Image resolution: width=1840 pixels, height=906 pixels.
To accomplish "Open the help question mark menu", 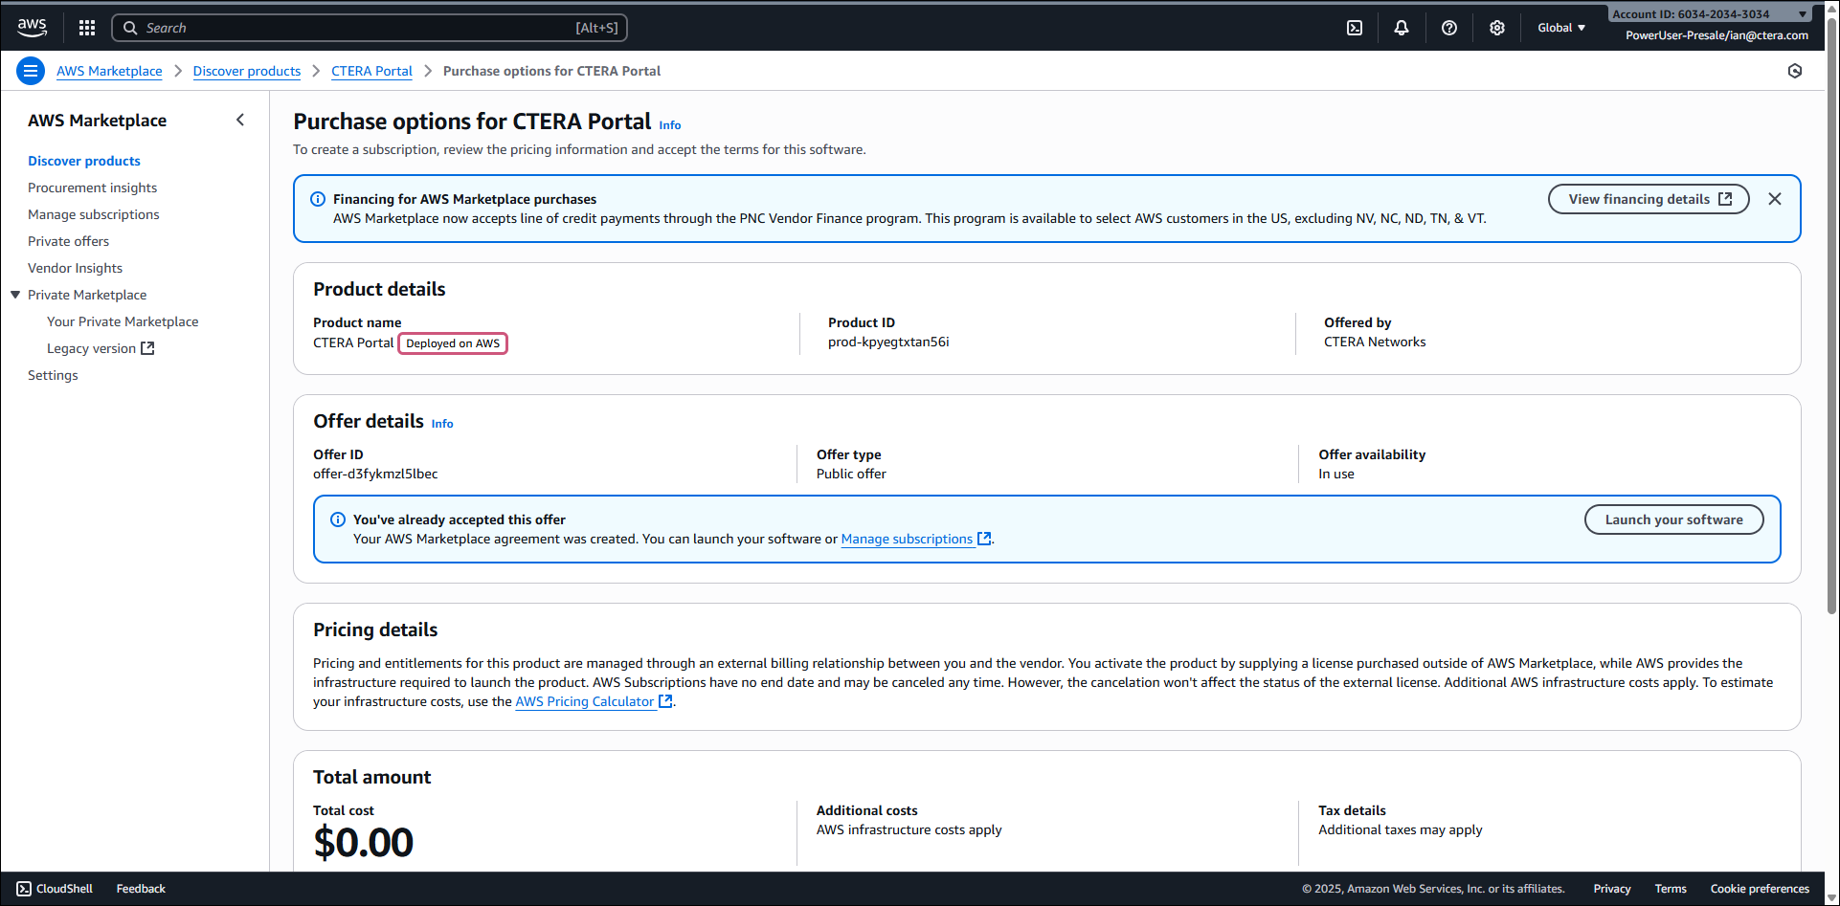I will point(1449,28).
